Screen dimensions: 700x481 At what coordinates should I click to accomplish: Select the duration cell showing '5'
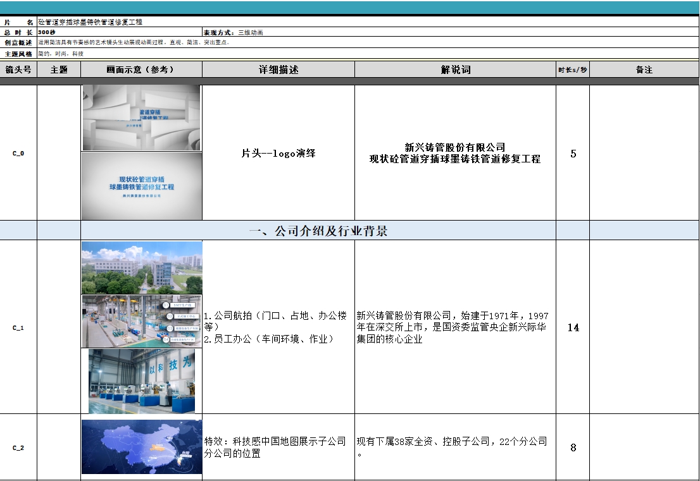[573, 153]
